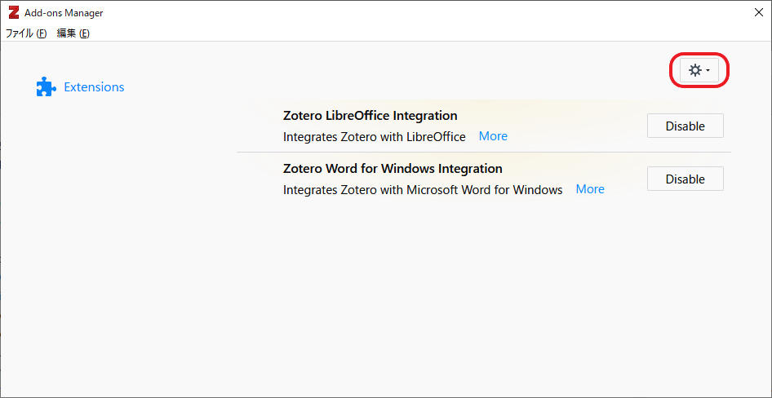Viewport: 772px width, 398px height.
Task: Click the separator line between the two add-ons
Action: 483,152
